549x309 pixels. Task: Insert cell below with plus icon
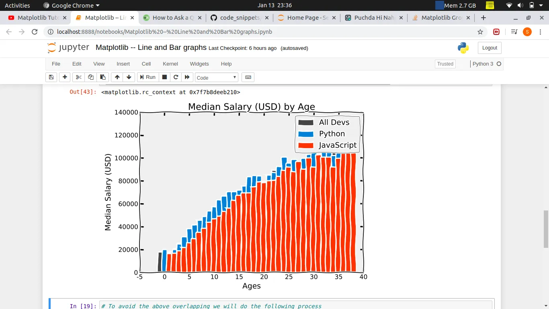coord(65,77)
